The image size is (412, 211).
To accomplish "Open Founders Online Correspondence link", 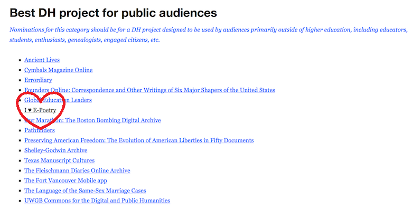I will point(149,90).
